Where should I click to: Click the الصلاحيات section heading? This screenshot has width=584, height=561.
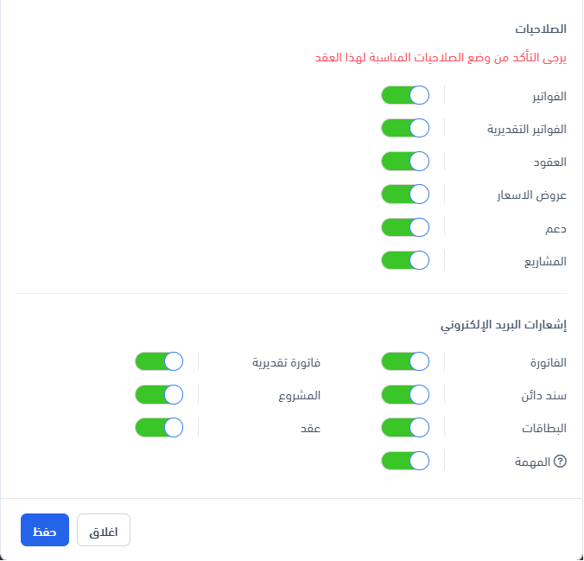tap(541, 29)
